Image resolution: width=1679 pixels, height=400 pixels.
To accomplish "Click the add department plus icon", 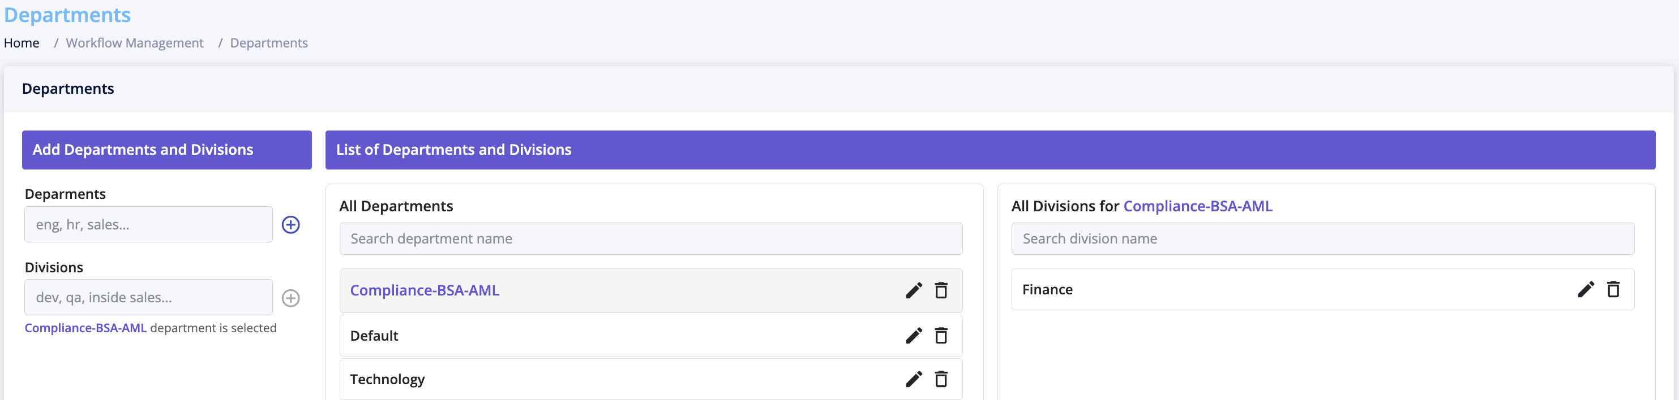I will tap(291, 225).
